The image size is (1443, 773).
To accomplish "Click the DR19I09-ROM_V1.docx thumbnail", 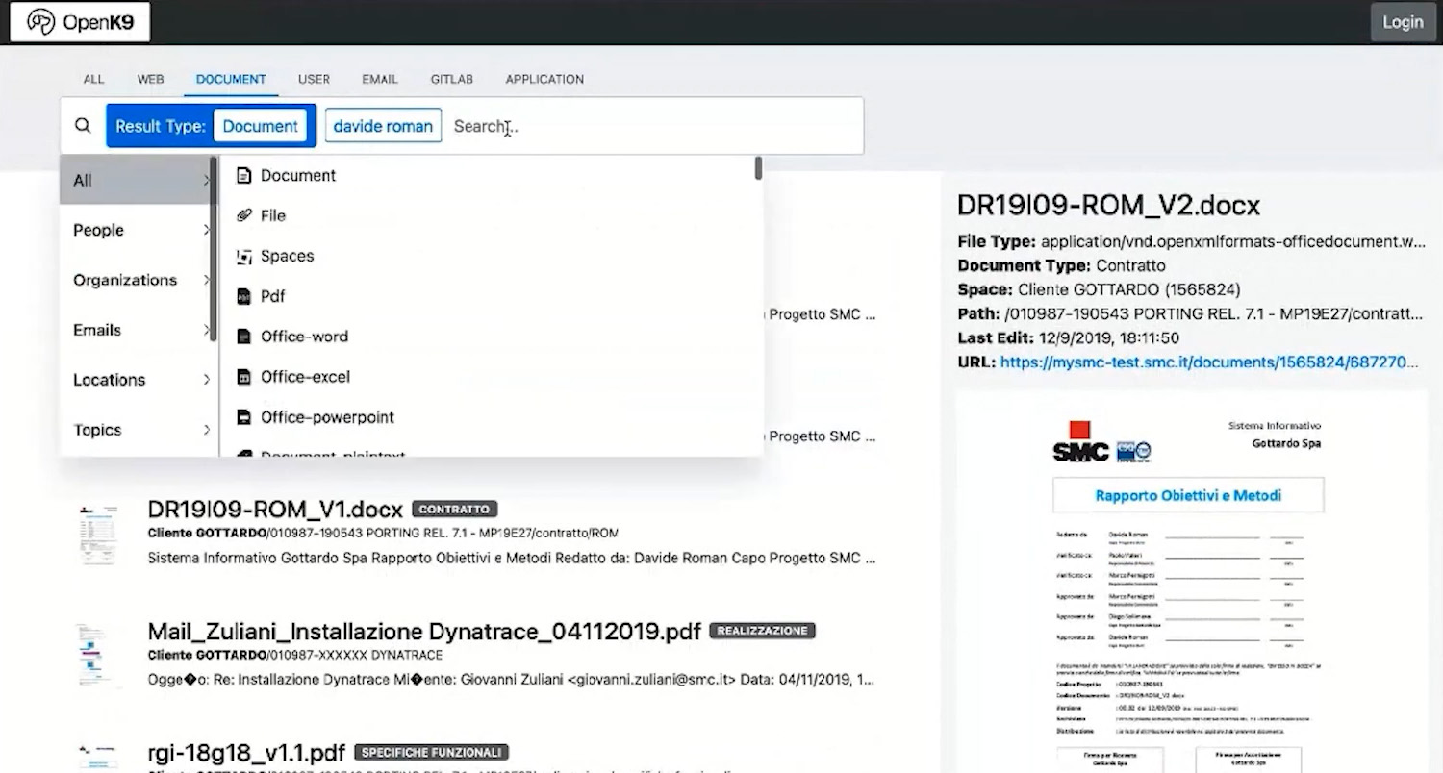I will 98,534.
